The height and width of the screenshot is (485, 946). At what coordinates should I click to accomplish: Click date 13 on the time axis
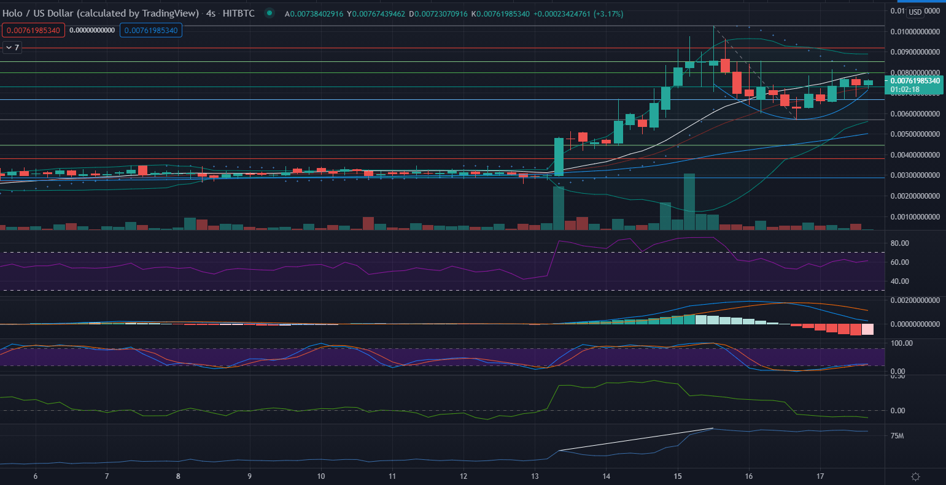click(535, 476)
